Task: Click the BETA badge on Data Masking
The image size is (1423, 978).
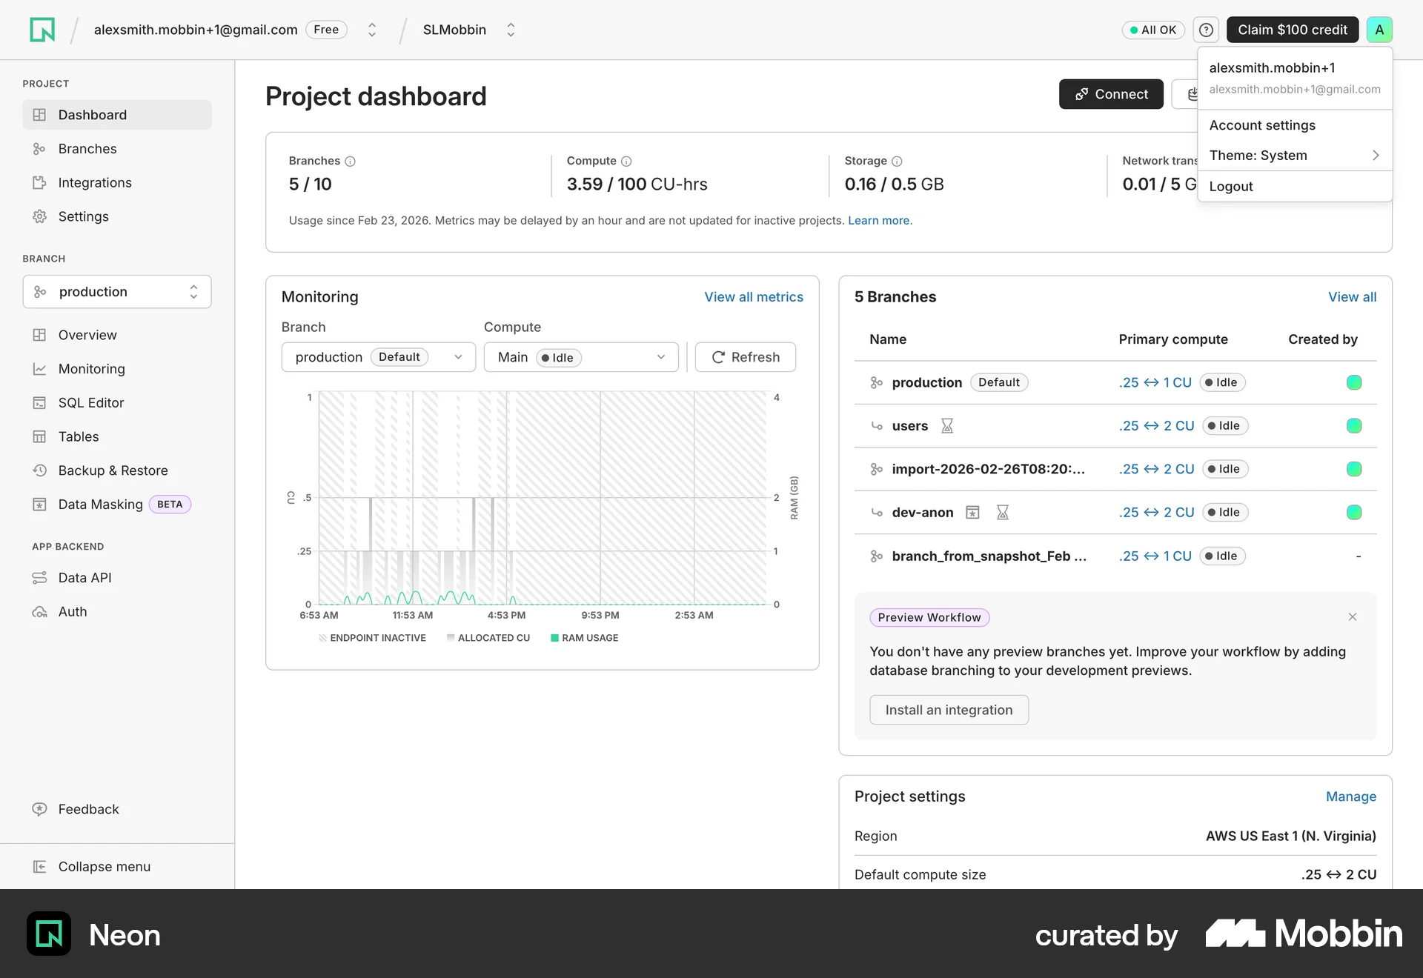Action: click(170, 505)
